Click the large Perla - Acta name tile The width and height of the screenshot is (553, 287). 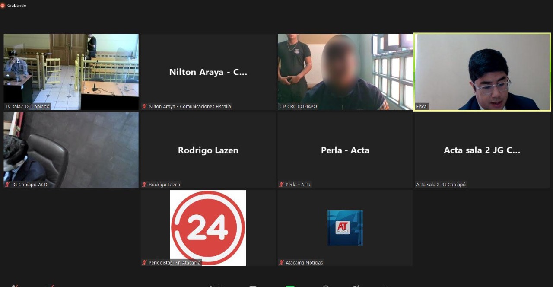(345, 150)
